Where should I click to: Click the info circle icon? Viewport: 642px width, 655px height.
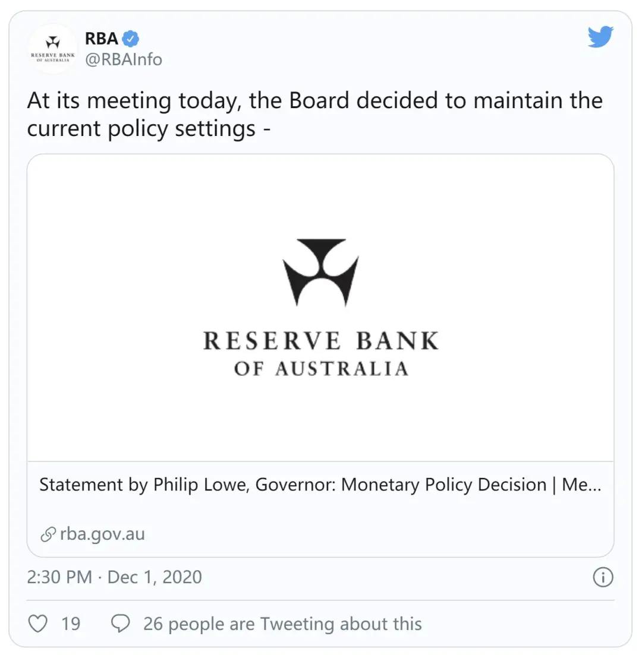[603, 577]
